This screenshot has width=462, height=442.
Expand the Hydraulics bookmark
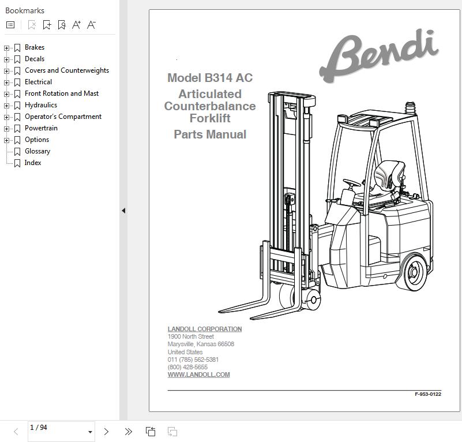6,105
